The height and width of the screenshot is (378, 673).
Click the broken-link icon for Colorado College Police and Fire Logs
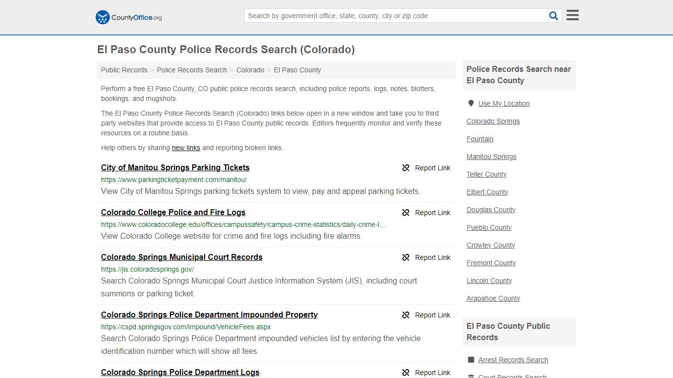pyautogui.click(x=406, y=213)
